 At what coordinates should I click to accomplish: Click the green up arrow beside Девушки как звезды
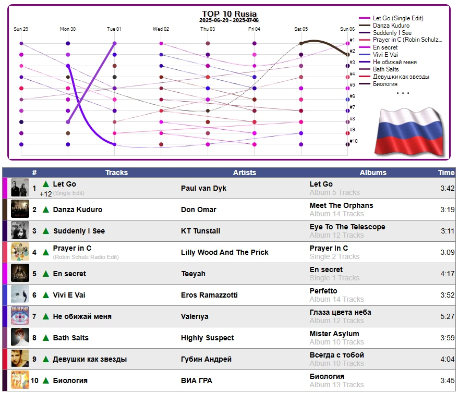click(46, 359)
